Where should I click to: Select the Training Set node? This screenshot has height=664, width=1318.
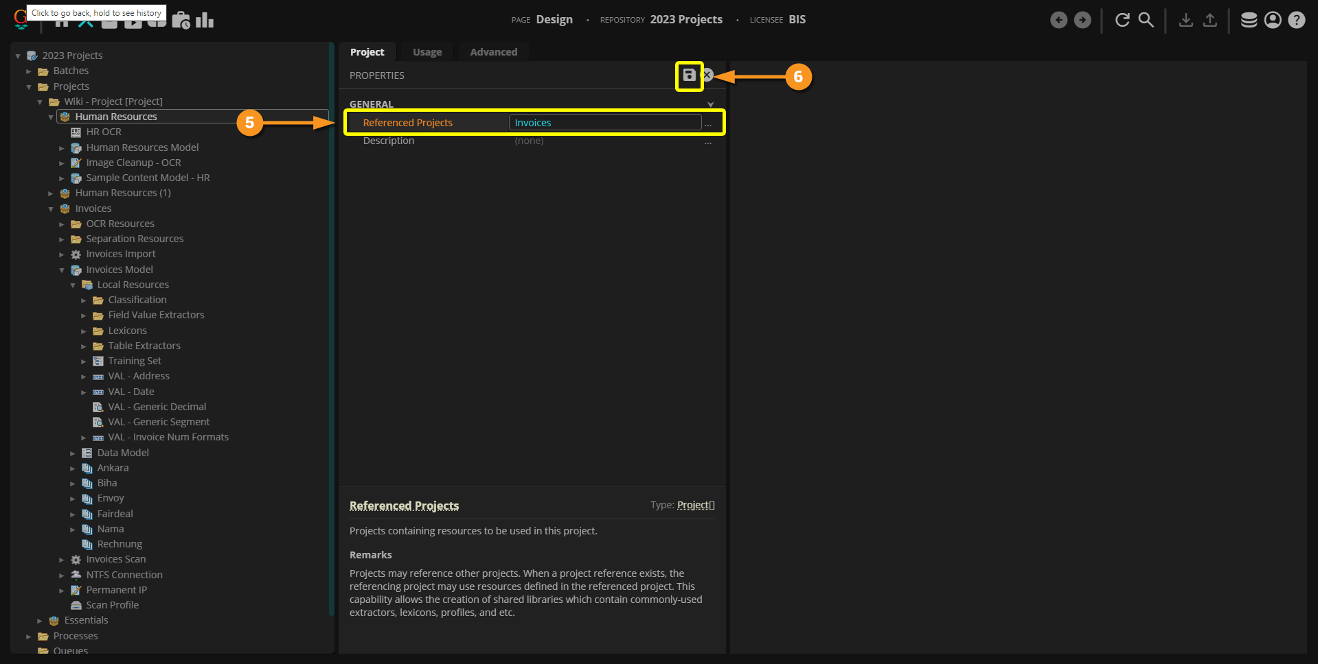[135, 361]
